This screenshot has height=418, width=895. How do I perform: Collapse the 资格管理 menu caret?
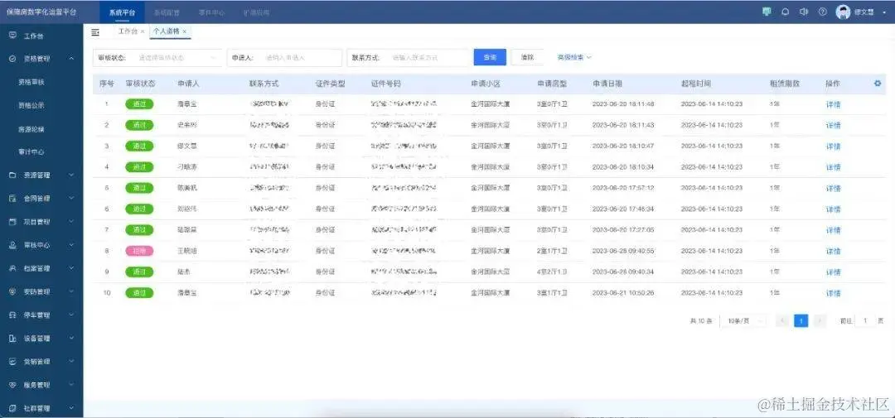(71, 58)
